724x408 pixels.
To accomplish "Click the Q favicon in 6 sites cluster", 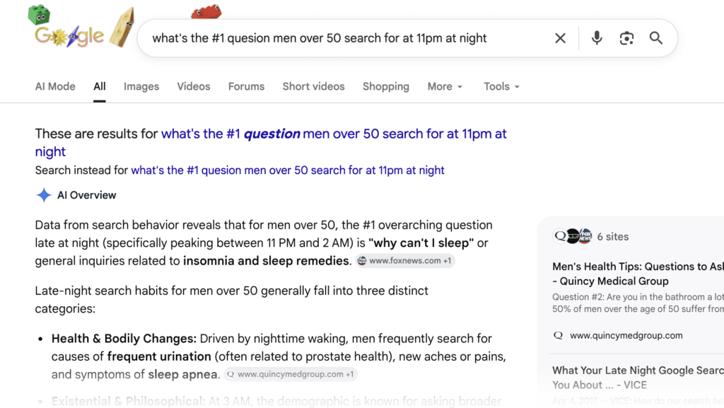I will pos(560,236).
